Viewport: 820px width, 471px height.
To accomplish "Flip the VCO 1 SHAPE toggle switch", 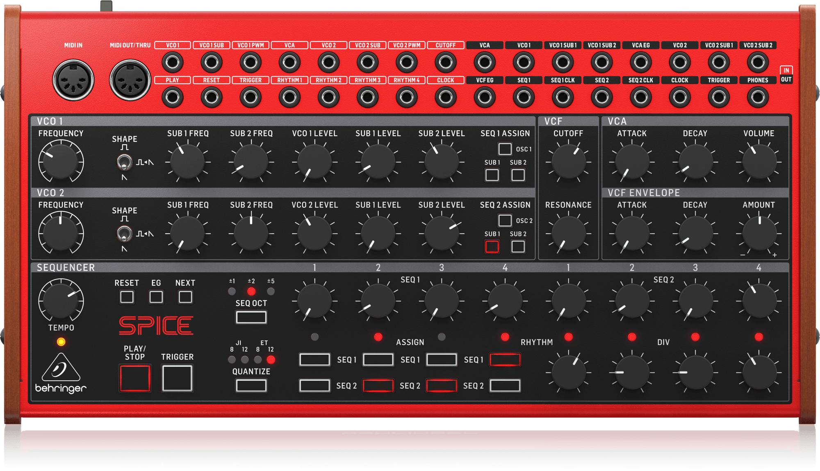I will [x=124, y=162].
